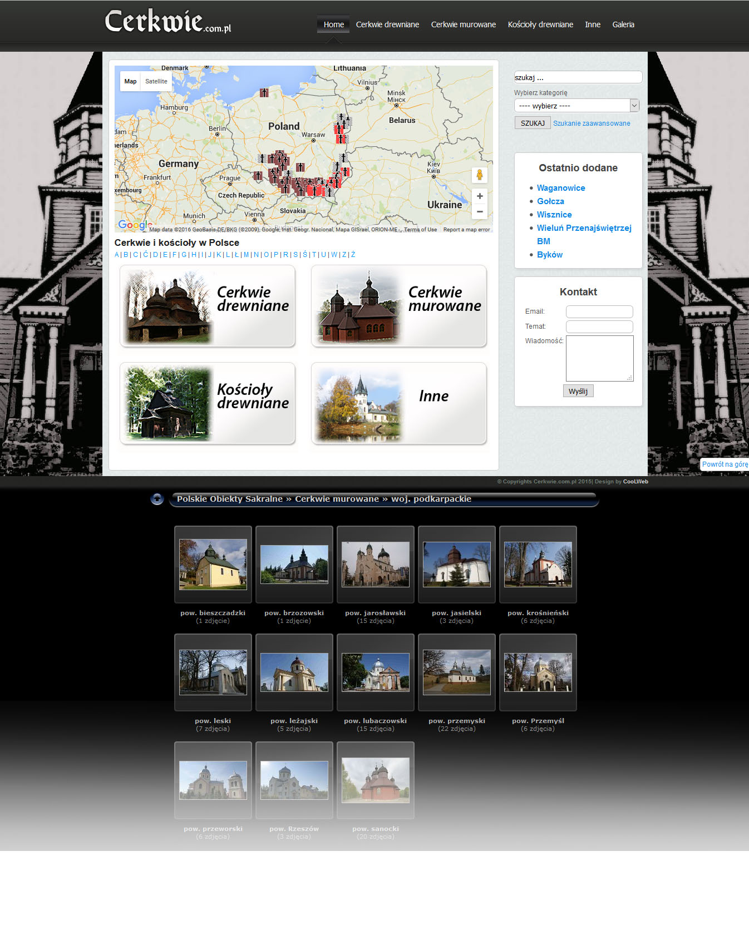Open recently added Byków
This screenshot has width=749, height=950.
tap(550, 255)
